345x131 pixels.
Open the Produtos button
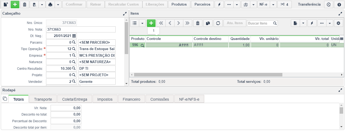point(179,5)
